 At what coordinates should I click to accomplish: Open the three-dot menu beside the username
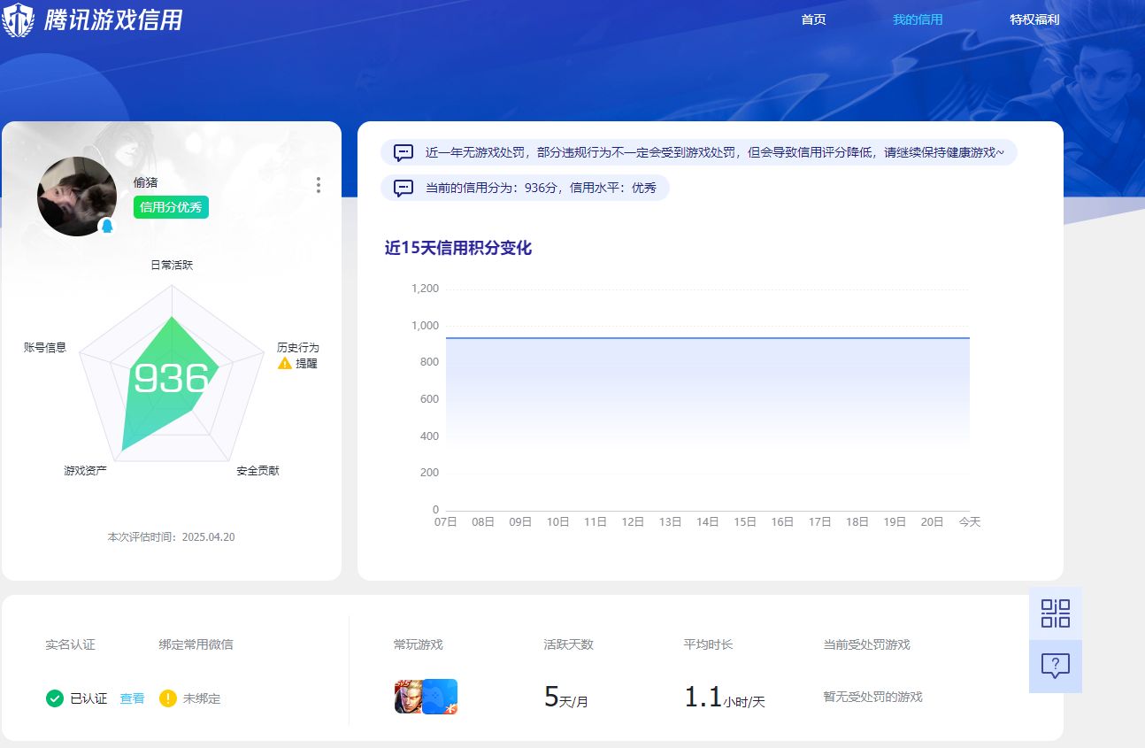click(319, 185)
